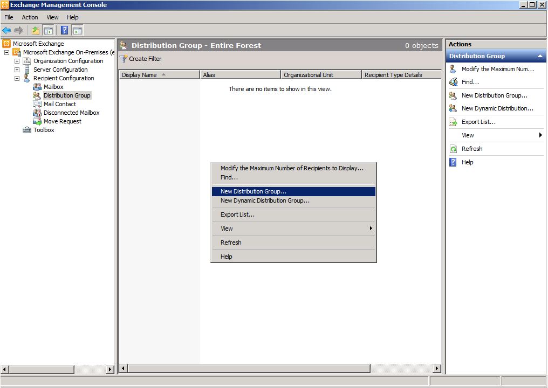Click the New Dynamic Distribution icon in Actions pane
The image size is (548, 388).
pyautogui.click(x=453, y=108)
